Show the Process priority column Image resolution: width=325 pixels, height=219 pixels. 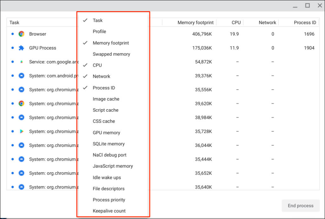click(x=109, y=200)
